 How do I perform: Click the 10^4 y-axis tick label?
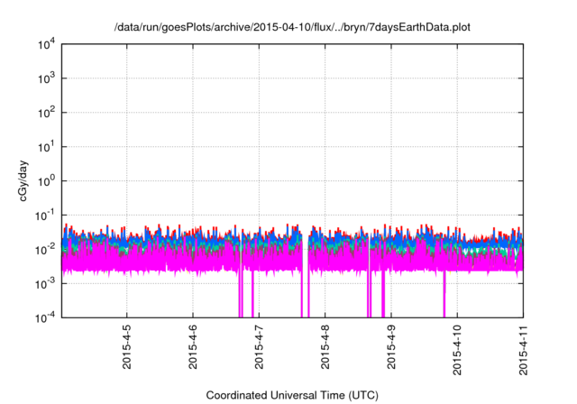click(x=46, y=44)
